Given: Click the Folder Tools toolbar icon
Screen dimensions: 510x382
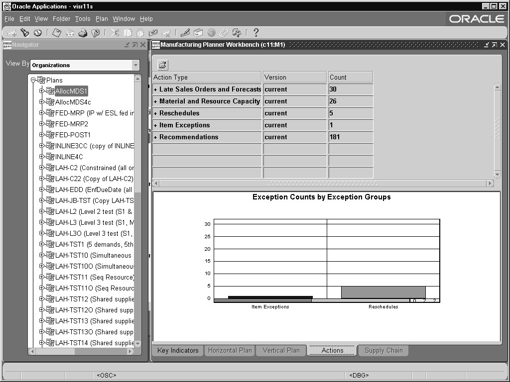Looking at the screenshot, I should click(x=237, y=33).
